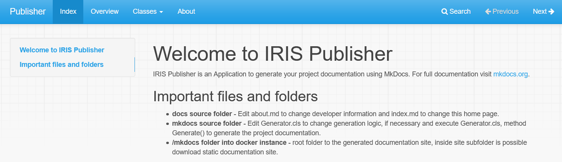Viewport: 562px width, 162px height.
Task: Click the bold 'docs source folder' text
Action: (202, 114)
